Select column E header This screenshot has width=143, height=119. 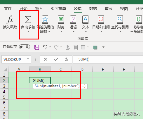103,69
